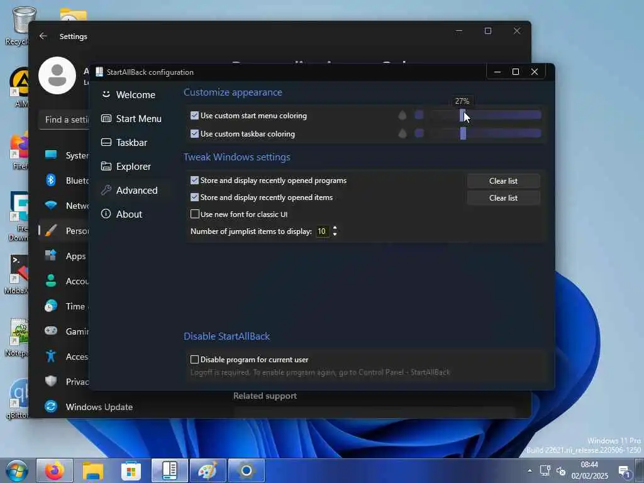Click the volume icon in system tray

point(561,471)
